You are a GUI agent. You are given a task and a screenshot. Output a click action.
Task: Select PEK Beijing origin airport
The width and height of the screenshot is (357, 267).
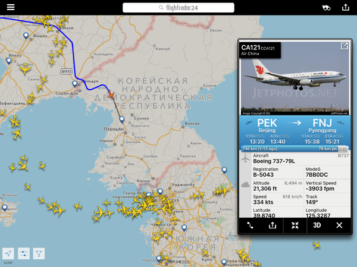[x=267, y=125]
